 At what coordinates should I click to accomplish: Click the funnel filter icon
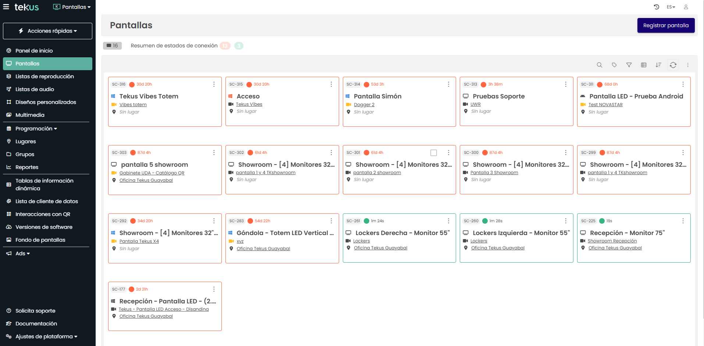click(629, 65)
